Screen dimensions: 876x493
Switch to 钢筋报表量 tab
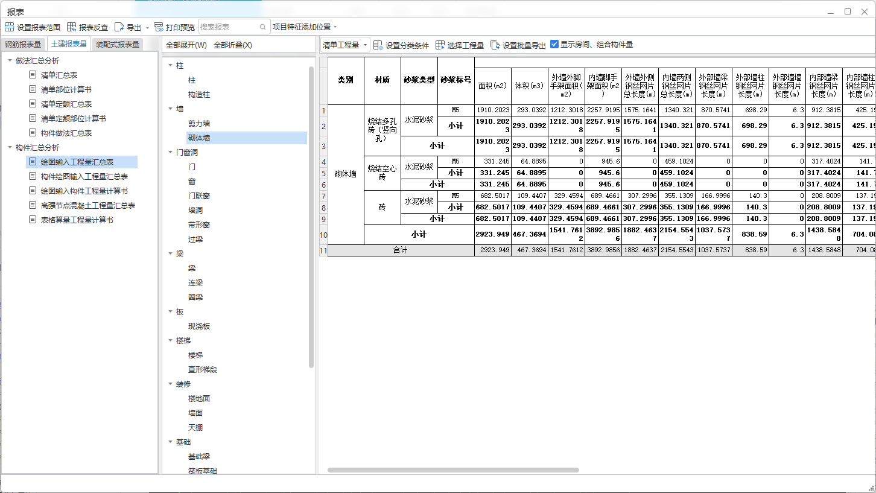coord(23,44)
